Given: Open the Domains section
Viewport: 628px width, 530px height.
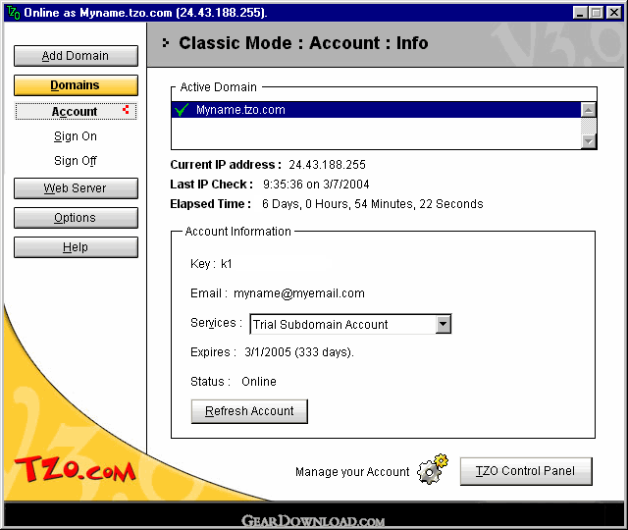Looking at the screenshot, I should tap(76, 85).
